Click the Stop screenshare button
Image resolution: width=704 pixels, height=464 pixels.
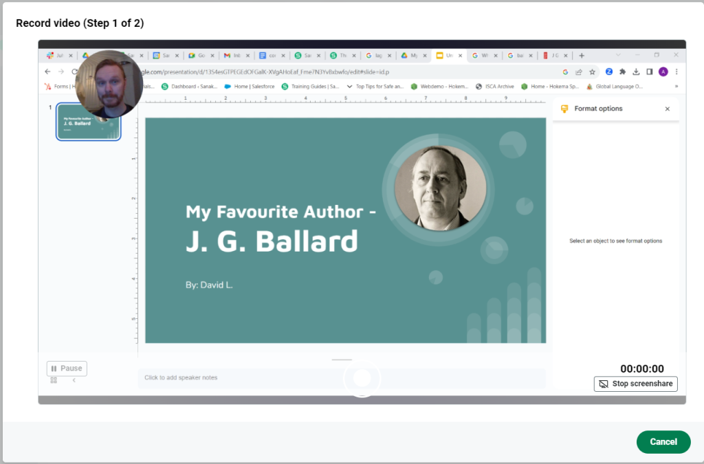(x=636, y=384)
